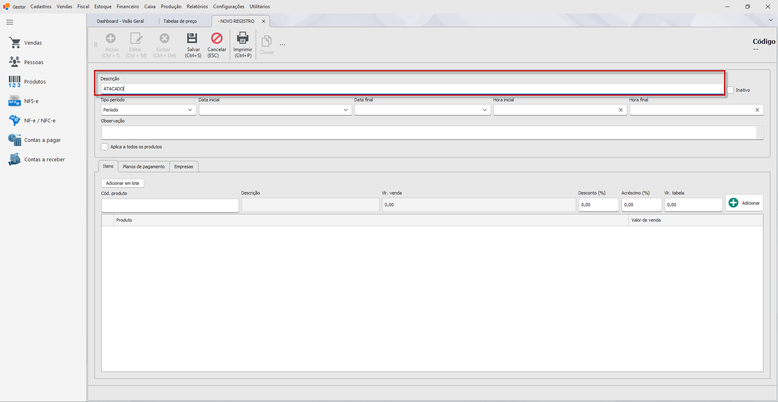The image size is (778, 402).
Task: Click the Acréscimo (%) field
Action: click(641, 205)
